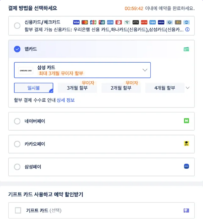Select 신용카드/체크카드 payment radio button
The height and width of the screenshot is (224, 203).
click(17, 26)
